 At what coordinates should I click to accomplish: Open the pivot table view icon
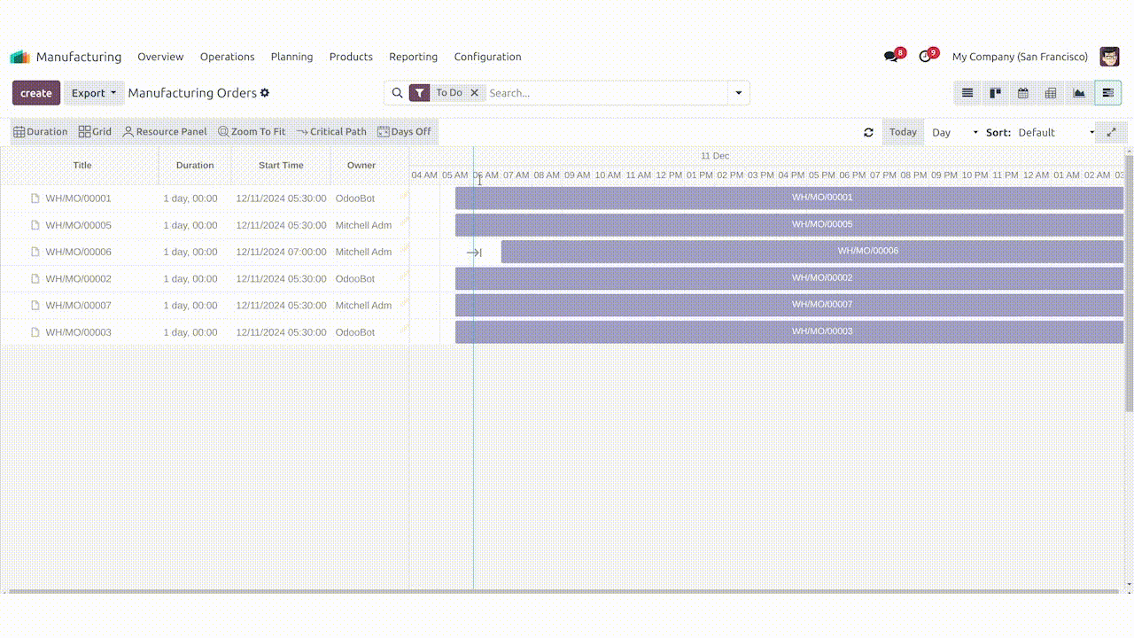pos(1051,93)
